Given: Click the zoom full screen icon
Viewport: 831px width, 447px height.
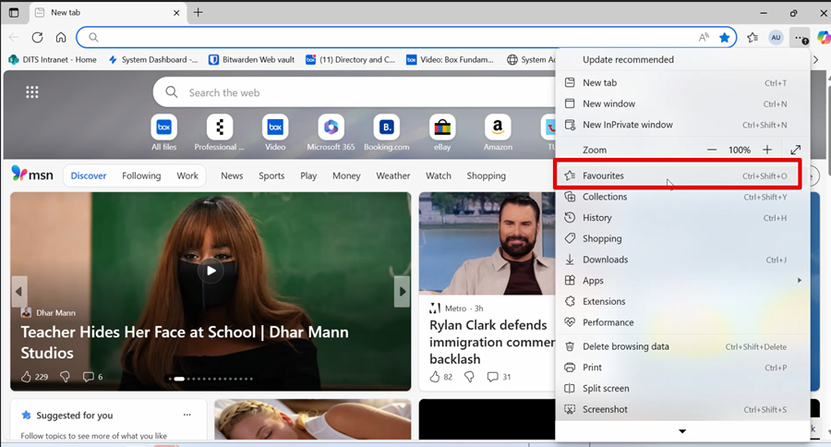Looking at the screenshot, I should point(796,150).
